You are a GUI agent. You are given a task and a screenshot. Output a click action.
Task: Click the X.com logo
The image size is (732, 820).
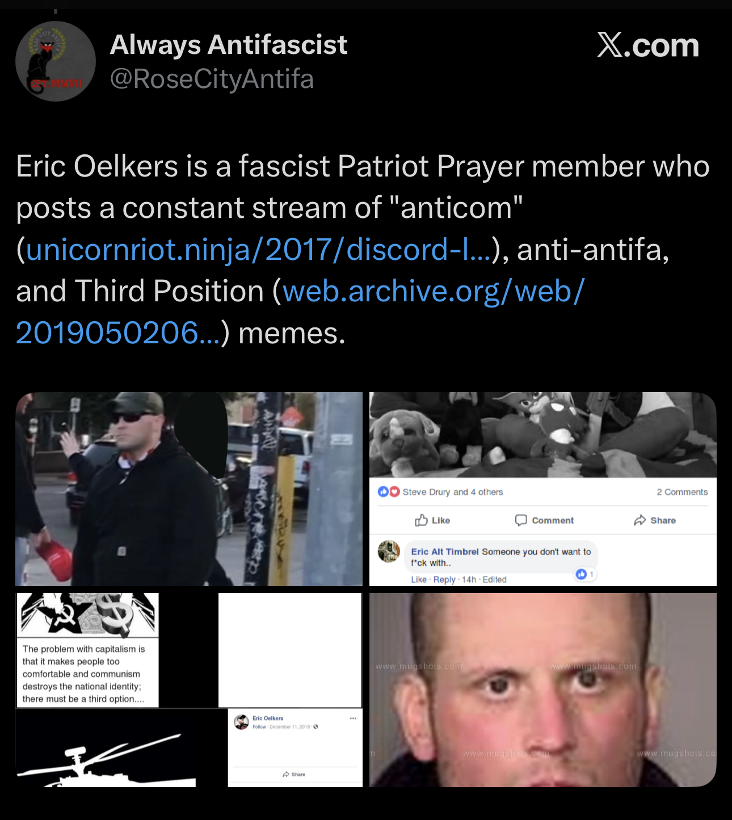coord(647,45)
